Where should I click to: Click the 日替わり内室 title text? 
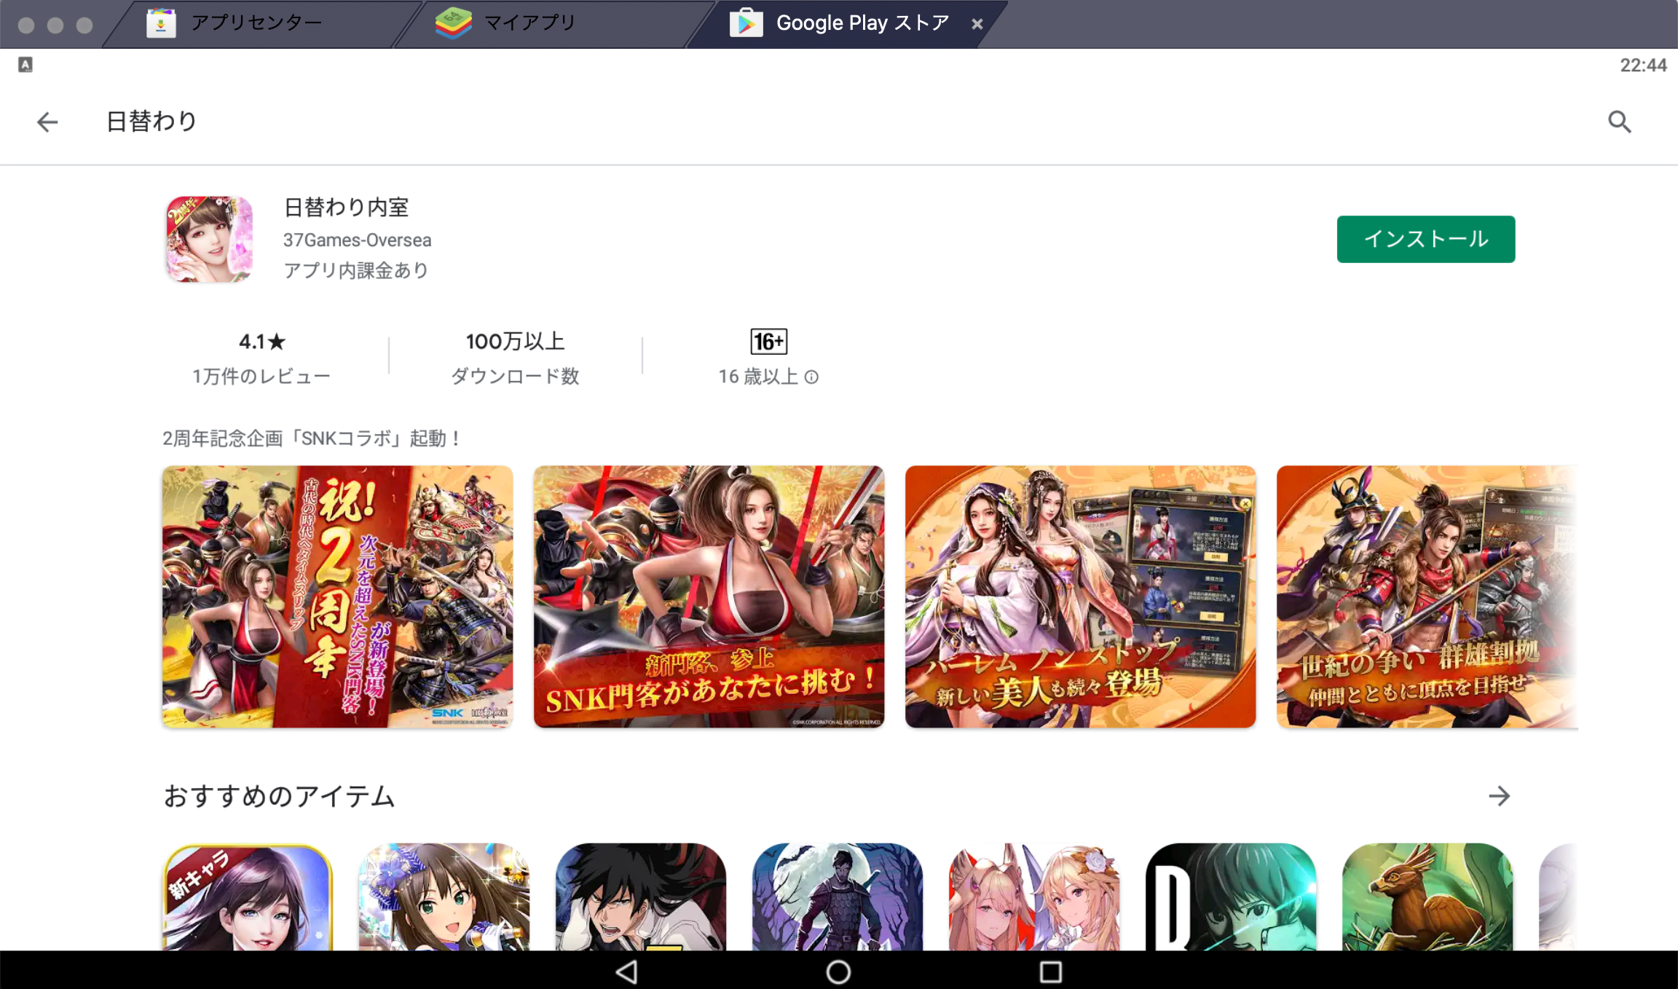(x=346, y=208)
